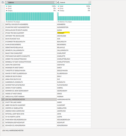Select row number 27
Screen dimensions: 126x136
pos(3,100)
